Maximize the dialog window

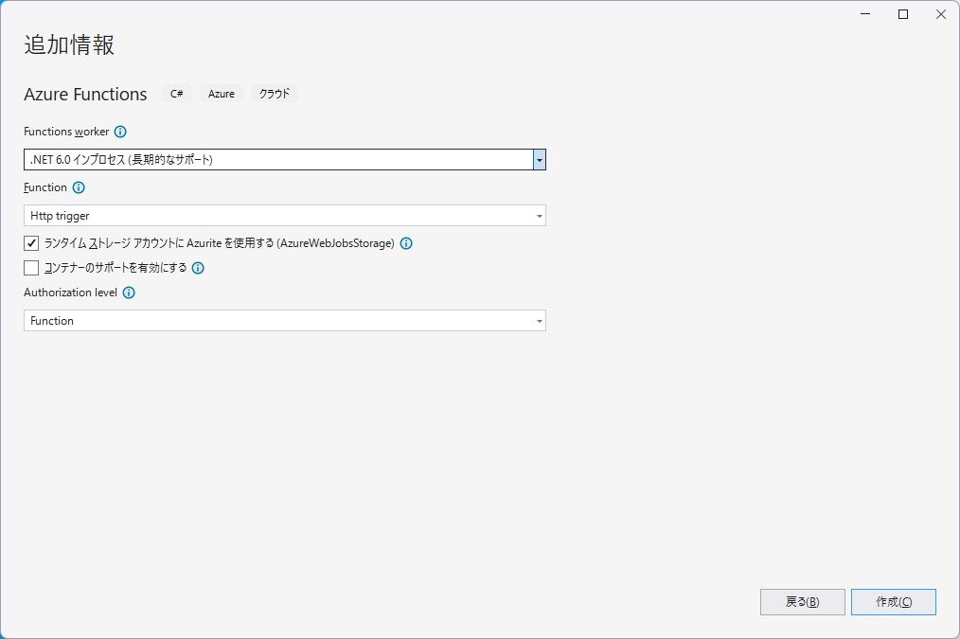tap(903, 14)
